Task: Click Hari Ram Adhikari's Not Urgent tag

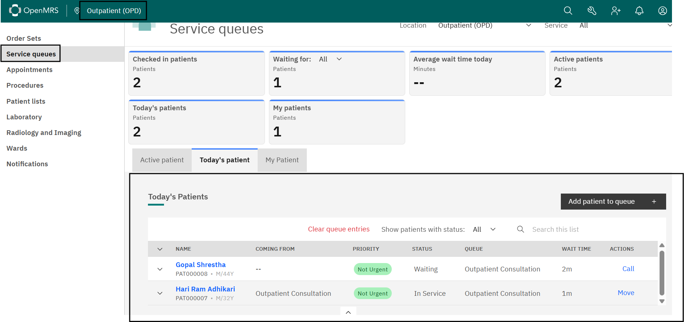Action: click(372, 293)
